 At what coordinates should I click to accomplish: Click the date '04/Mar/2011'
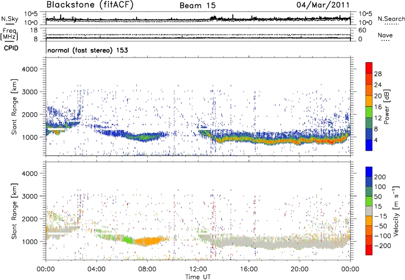[x=323, y=5]
